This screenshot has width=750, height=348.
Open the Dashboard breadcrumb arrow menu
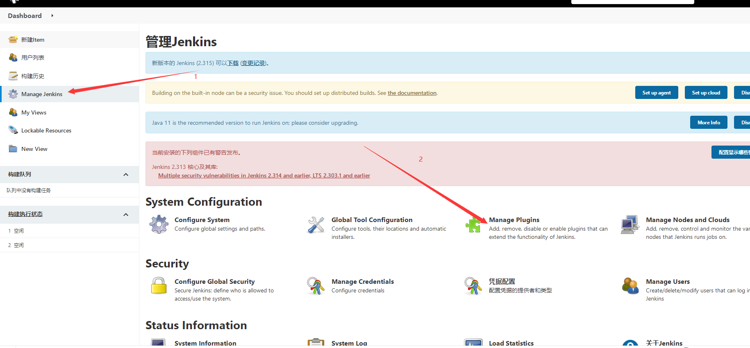pos(52,16)
